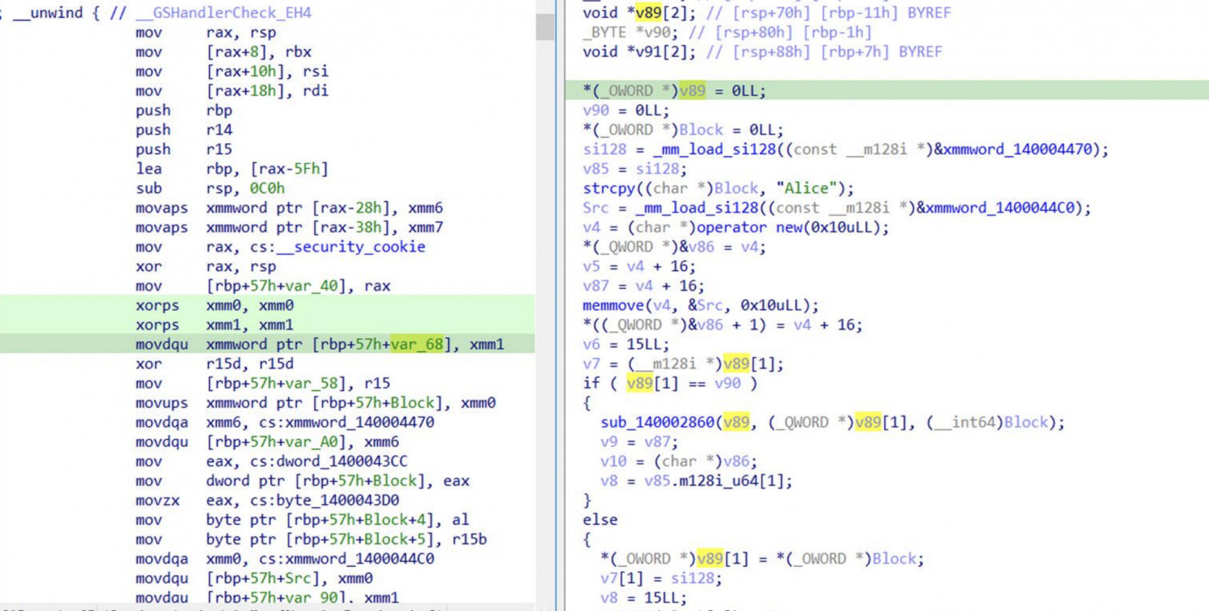Click the v90 variable declaration

pyautogui.click(x=727, y=33)
